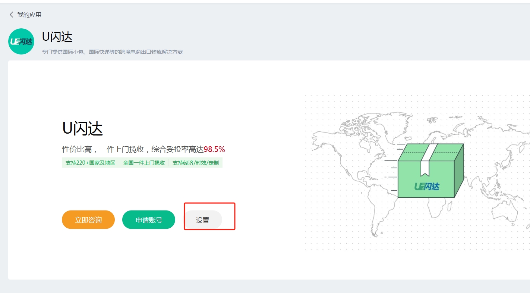The width and height of the screenshot is (530, 293).
Task: Click the 支持经济/时效/定制 tag
Action: pyautogui.click(x=196, y=163)
